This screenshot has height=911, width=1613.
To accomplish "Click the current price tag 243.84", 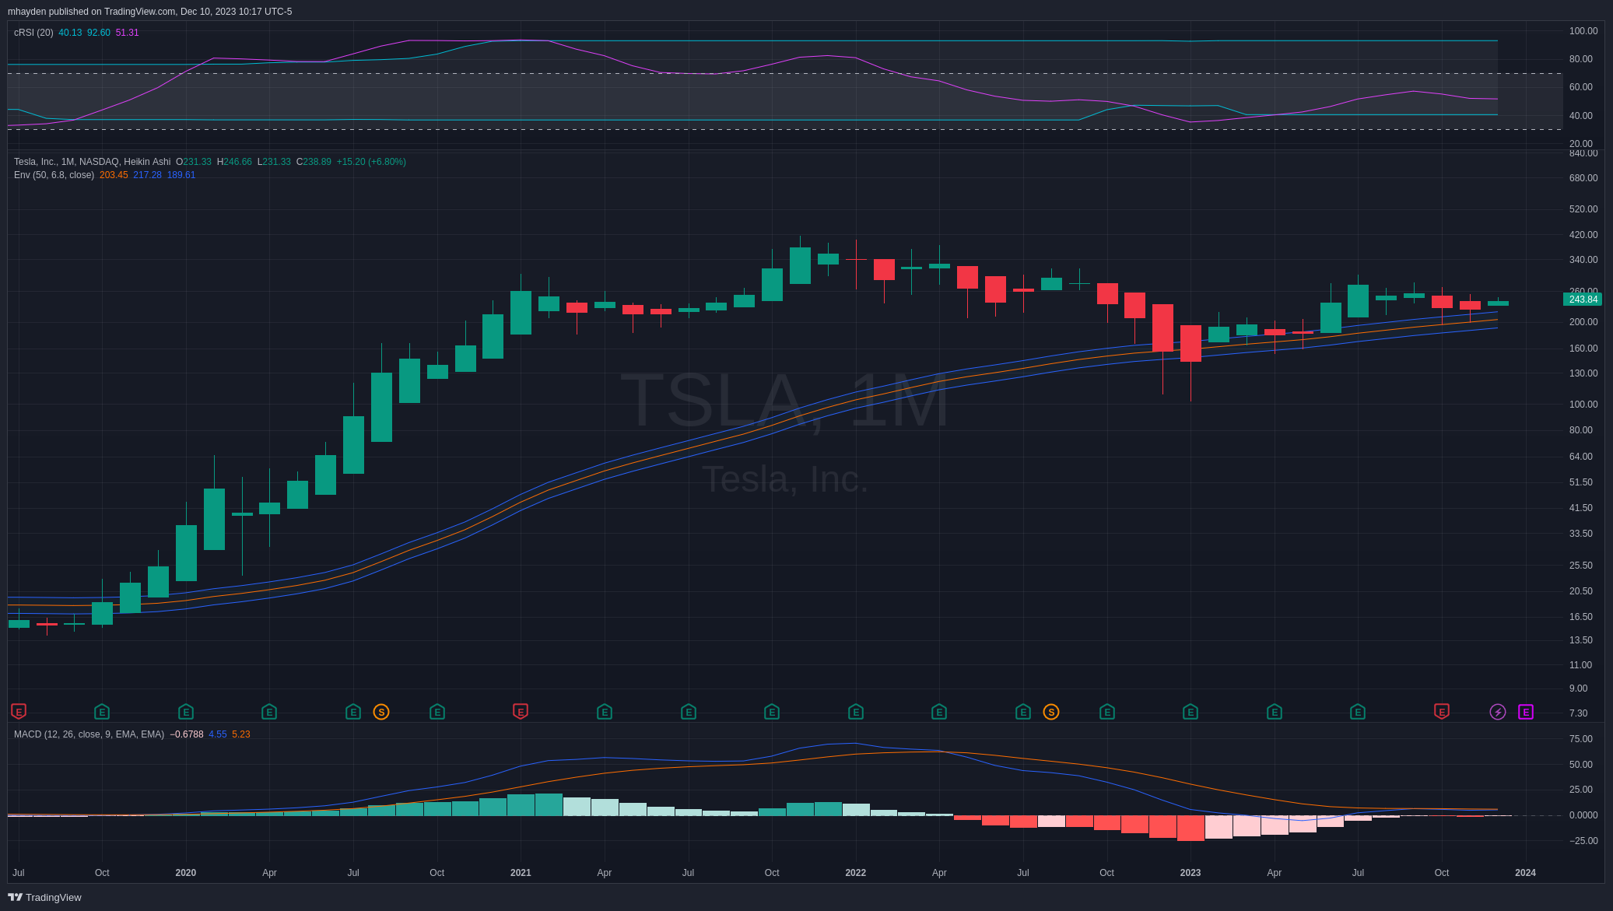I will (x=1583, y=300).
